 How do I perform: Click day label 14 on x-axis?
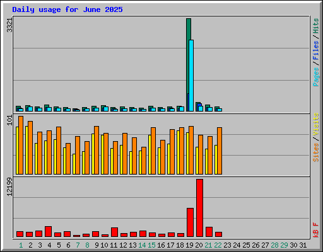coord(142,245)
